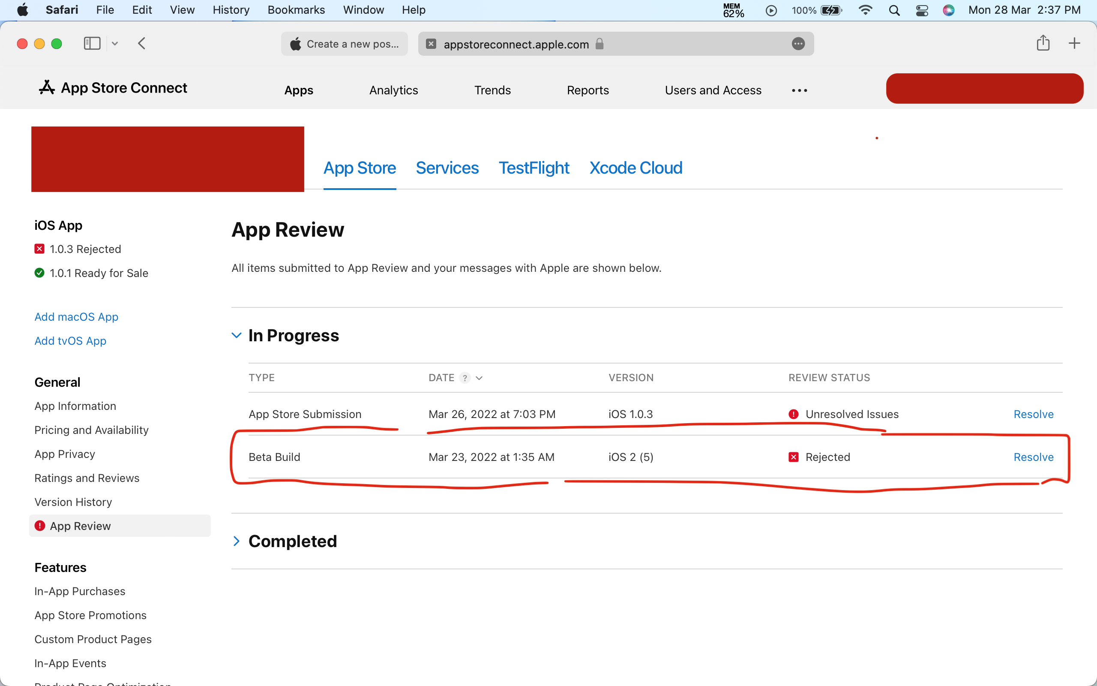Open Users and Access section

pos(713,90)
